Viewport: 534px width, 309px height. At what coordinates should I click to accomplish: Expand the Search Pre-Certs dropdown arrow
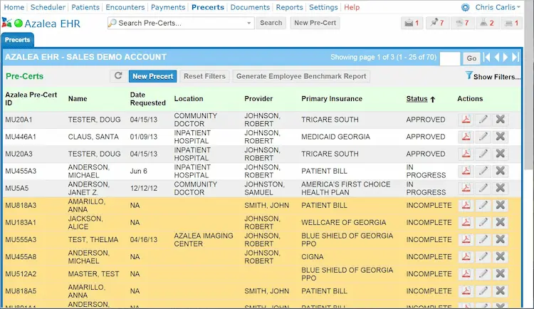tap(249, 23)
